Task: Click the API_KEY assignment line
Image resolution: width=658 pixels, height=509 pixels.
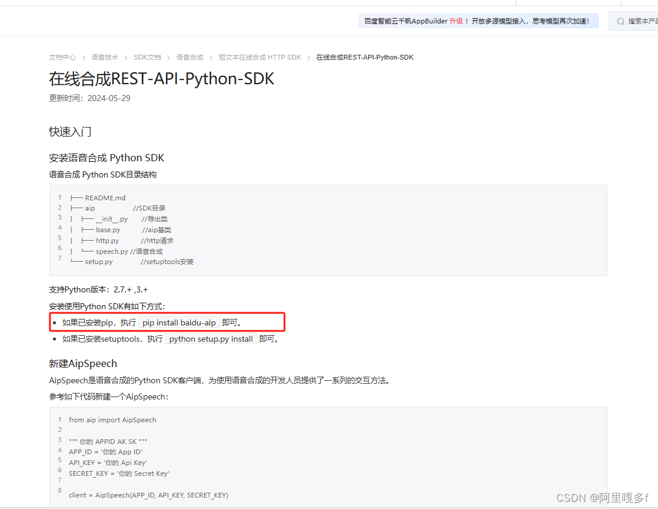Action: click(108, 463)
